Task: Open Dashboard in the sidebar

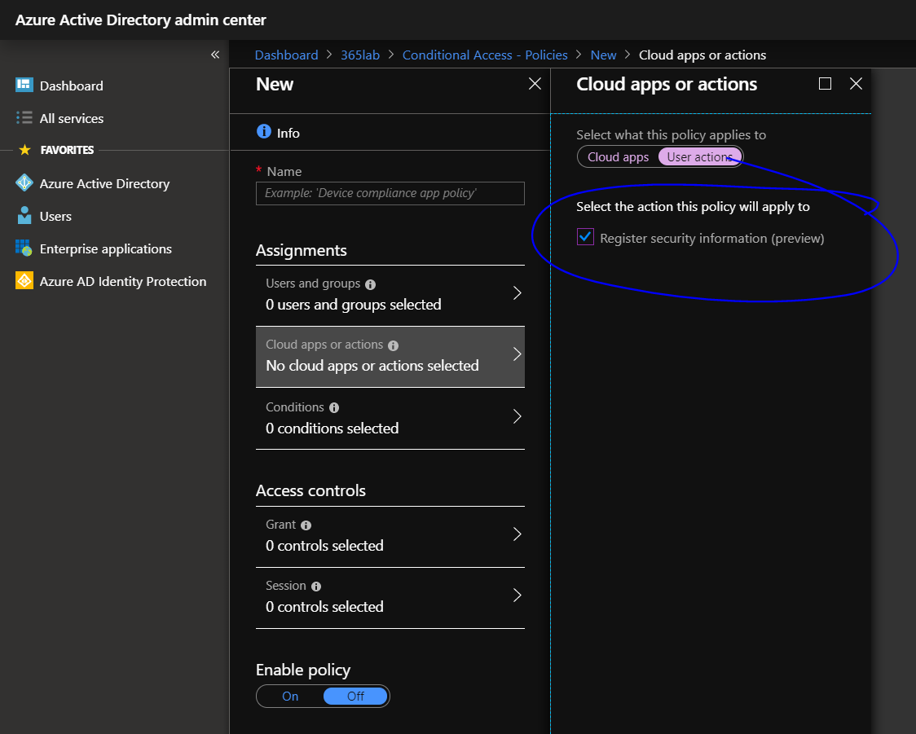Action: point(71,86)
